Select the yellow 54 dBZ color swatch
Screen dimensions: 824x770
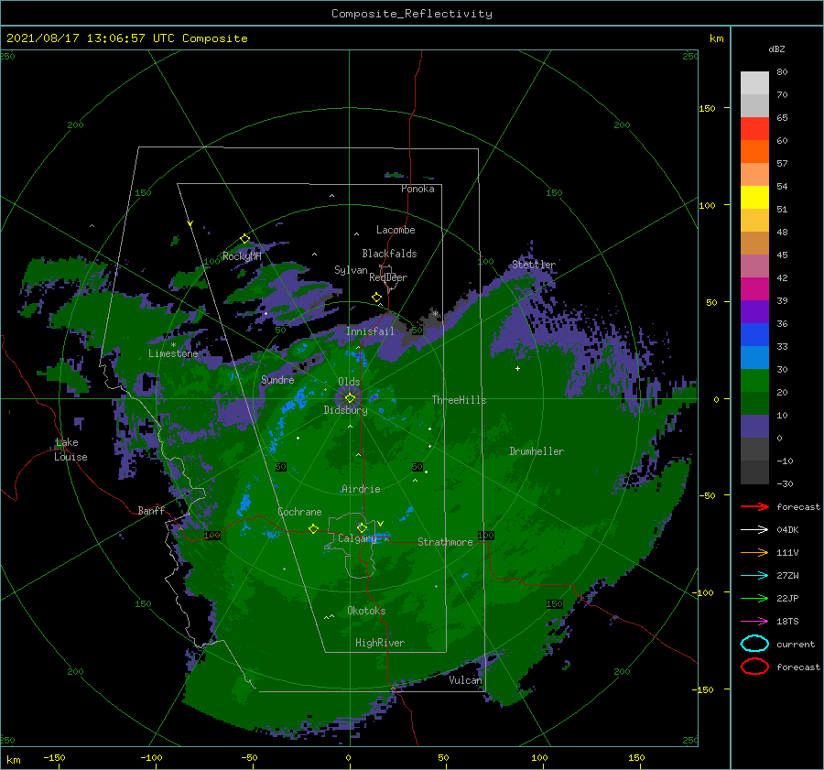click(754, 197)
